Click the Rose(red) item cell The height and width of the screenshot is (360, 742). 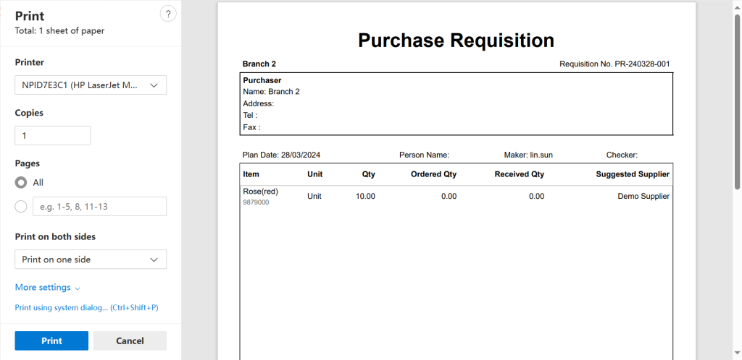(260, 192)
